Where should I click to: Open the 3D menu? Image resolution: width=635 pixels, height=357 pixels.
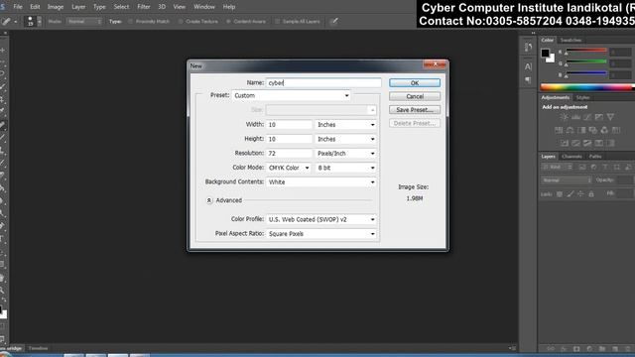[162, 7]
